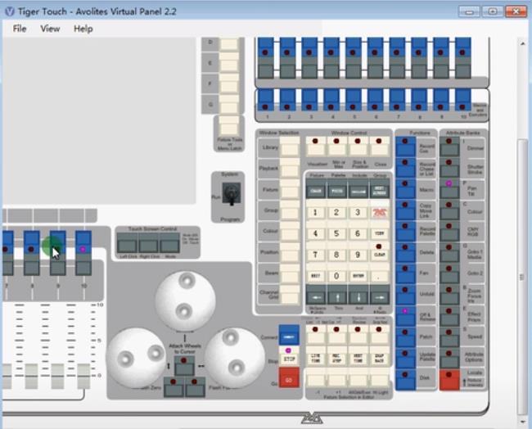Click the Disk function button
This screenshot has width=532, height=429.
(405, 379)
